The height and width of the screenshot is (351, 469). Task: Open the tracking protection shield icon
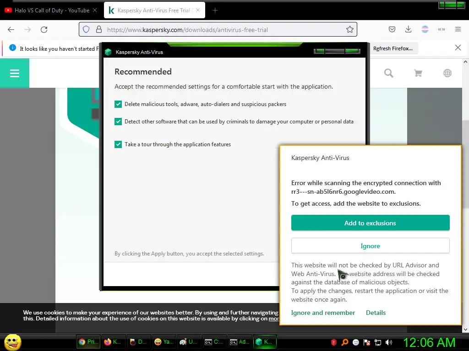pyautogui.click(x=86, y=30)
